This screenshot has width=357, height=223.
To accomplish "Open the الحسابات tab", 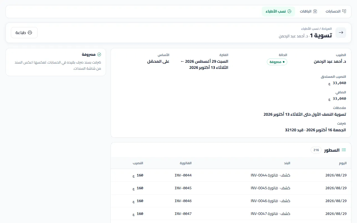I will coord(336,11).
